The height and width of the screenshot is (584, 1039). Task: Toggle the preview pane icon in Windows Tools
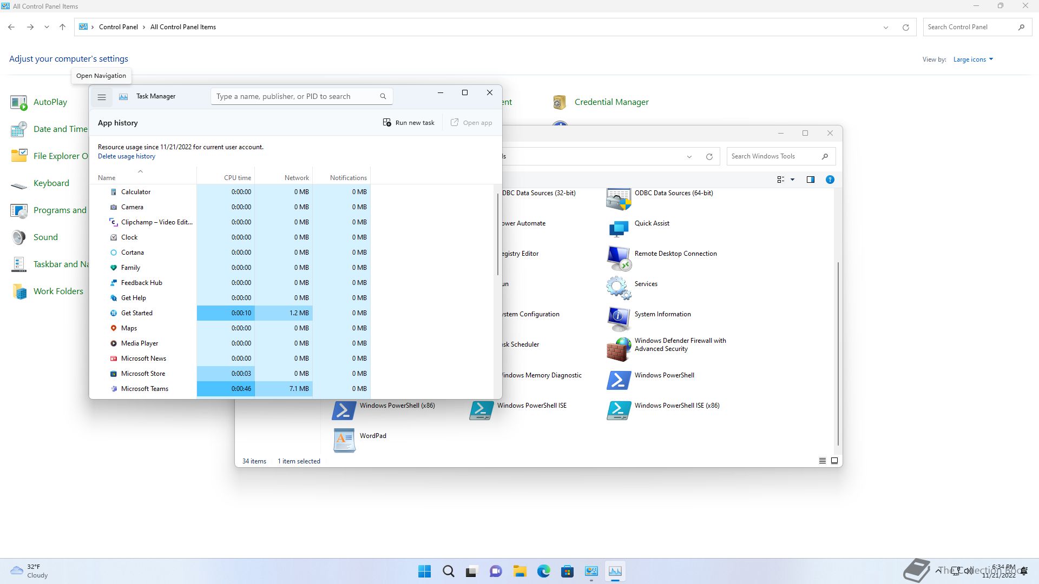click(810, 180)
